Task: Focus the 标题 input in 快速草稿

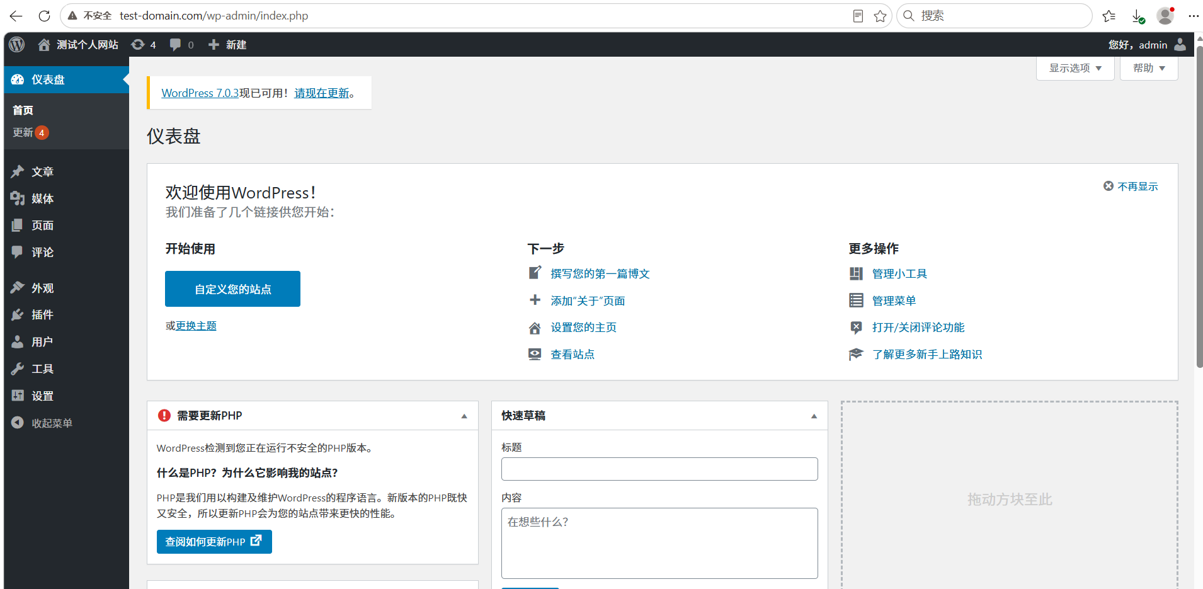Action: click(659, 469)
